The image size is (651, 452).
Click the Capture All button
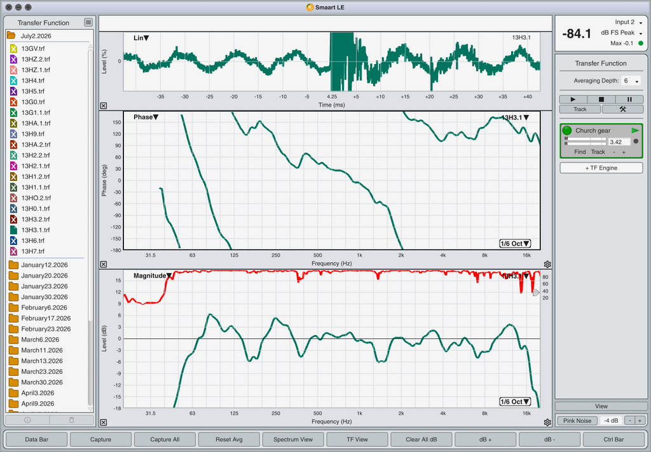point(165,439)
